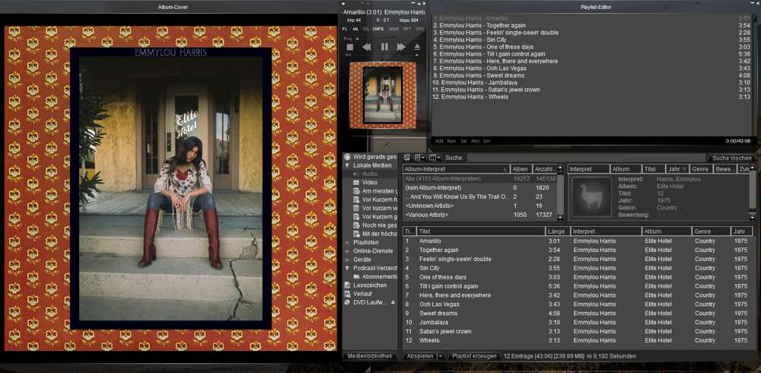The width and height of the screenshot is (761, 373).
Task: Click the Audio item under Lokale Medien
Action: (x=369, y=174)
